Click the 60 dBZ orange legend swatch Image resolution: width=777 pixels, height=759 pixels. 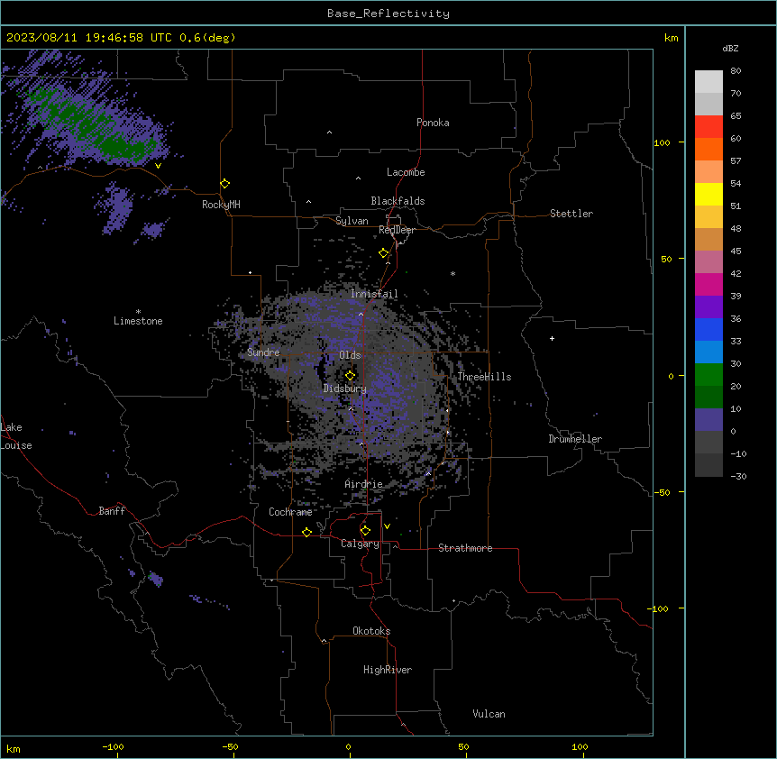point(708,149)
